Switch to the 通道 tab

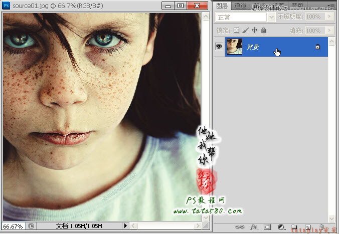coord(240,6)
